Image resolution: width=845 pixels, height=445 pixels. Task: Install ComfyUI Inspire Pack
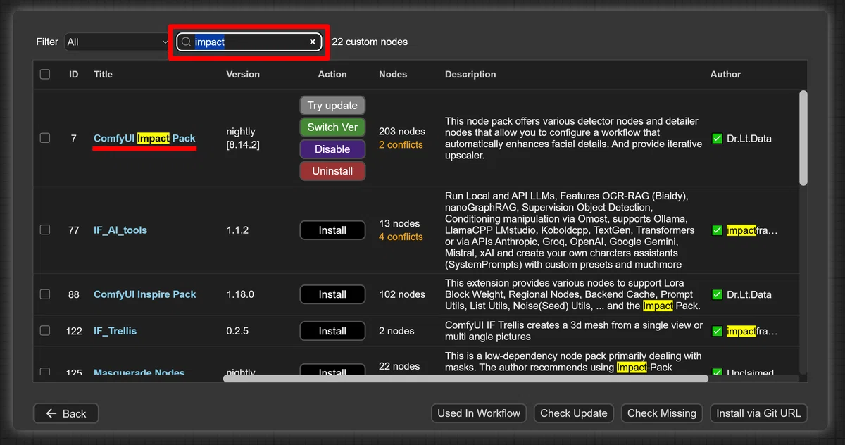click(332, 294)
